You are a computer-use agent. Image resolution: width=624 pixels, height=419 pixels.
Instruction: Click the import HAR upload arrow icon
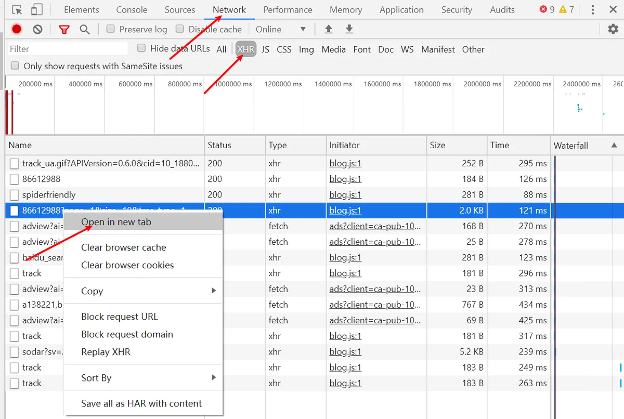(x=329, y=30)
